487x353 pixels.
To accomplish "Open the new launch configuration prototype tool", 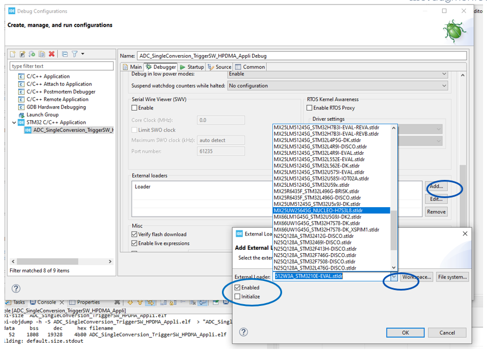I will 22,53.
